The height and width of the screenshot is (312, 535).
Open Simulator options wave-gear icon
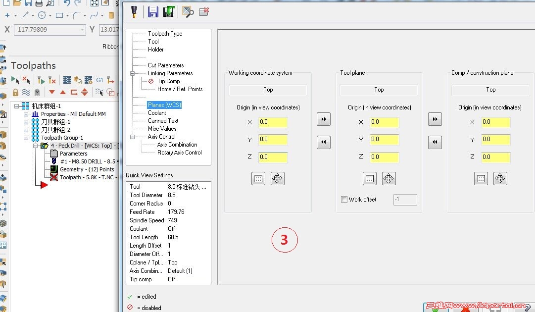(x=89, y=80)
